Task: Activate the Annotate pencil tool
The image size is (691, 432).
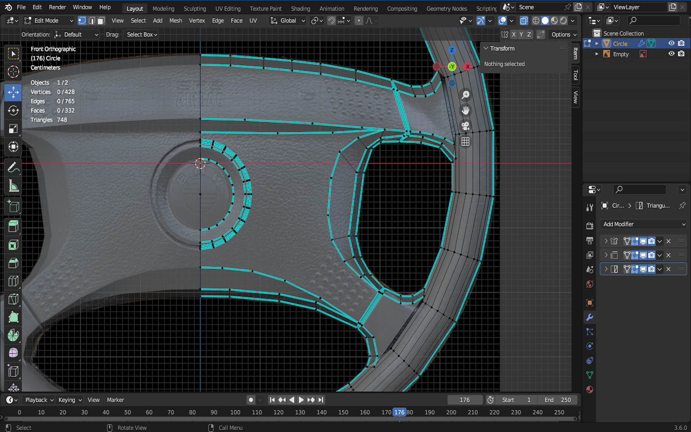Action: pyautogui.click(x=13, y=168)
